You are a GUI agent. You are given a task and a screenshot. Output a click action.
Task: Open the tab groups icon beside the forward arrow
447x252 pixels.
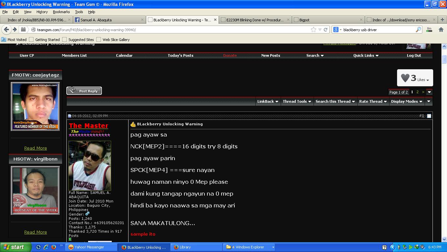pos(23,30)
